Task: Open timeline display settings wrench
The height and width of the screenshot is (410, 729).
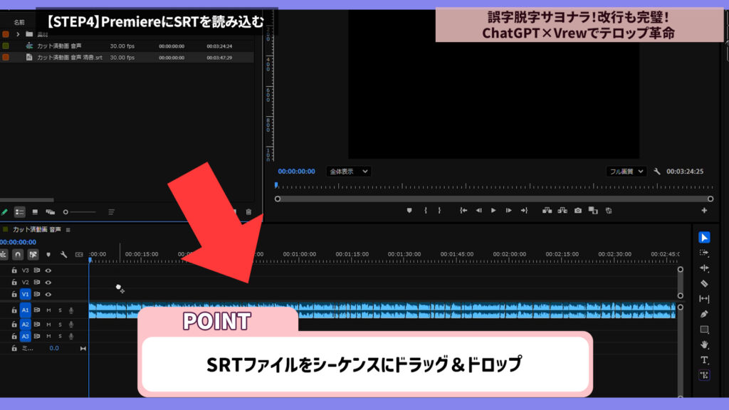Action: pos(63,255)
